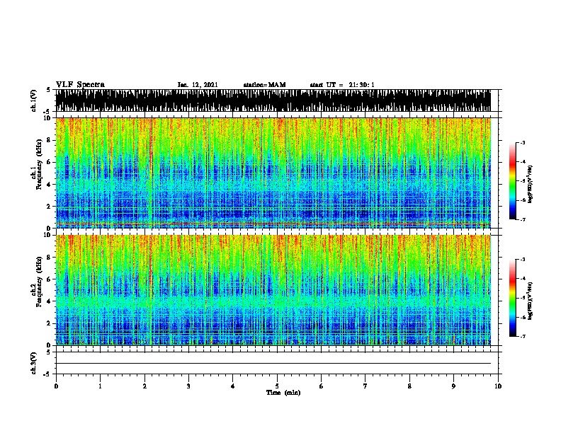The height and width of the screenshot is (433, 561).
Task: Click the ch.1 "Frequency (kHz)" axis label
Action: click(39, 164)
